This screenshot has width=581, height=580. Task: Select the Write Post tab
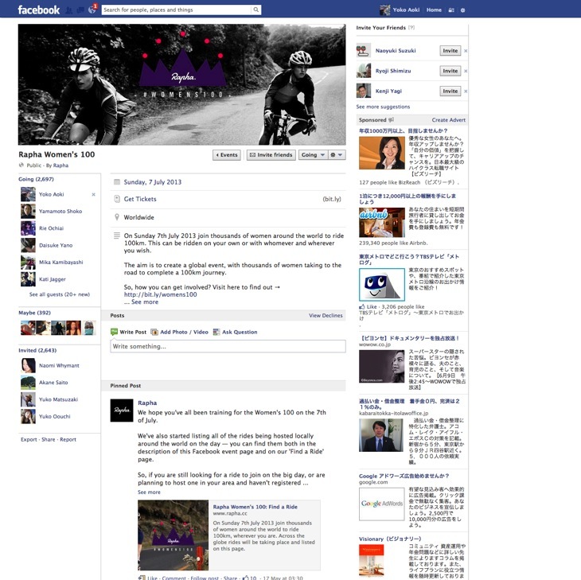click(x=129, y=333)
